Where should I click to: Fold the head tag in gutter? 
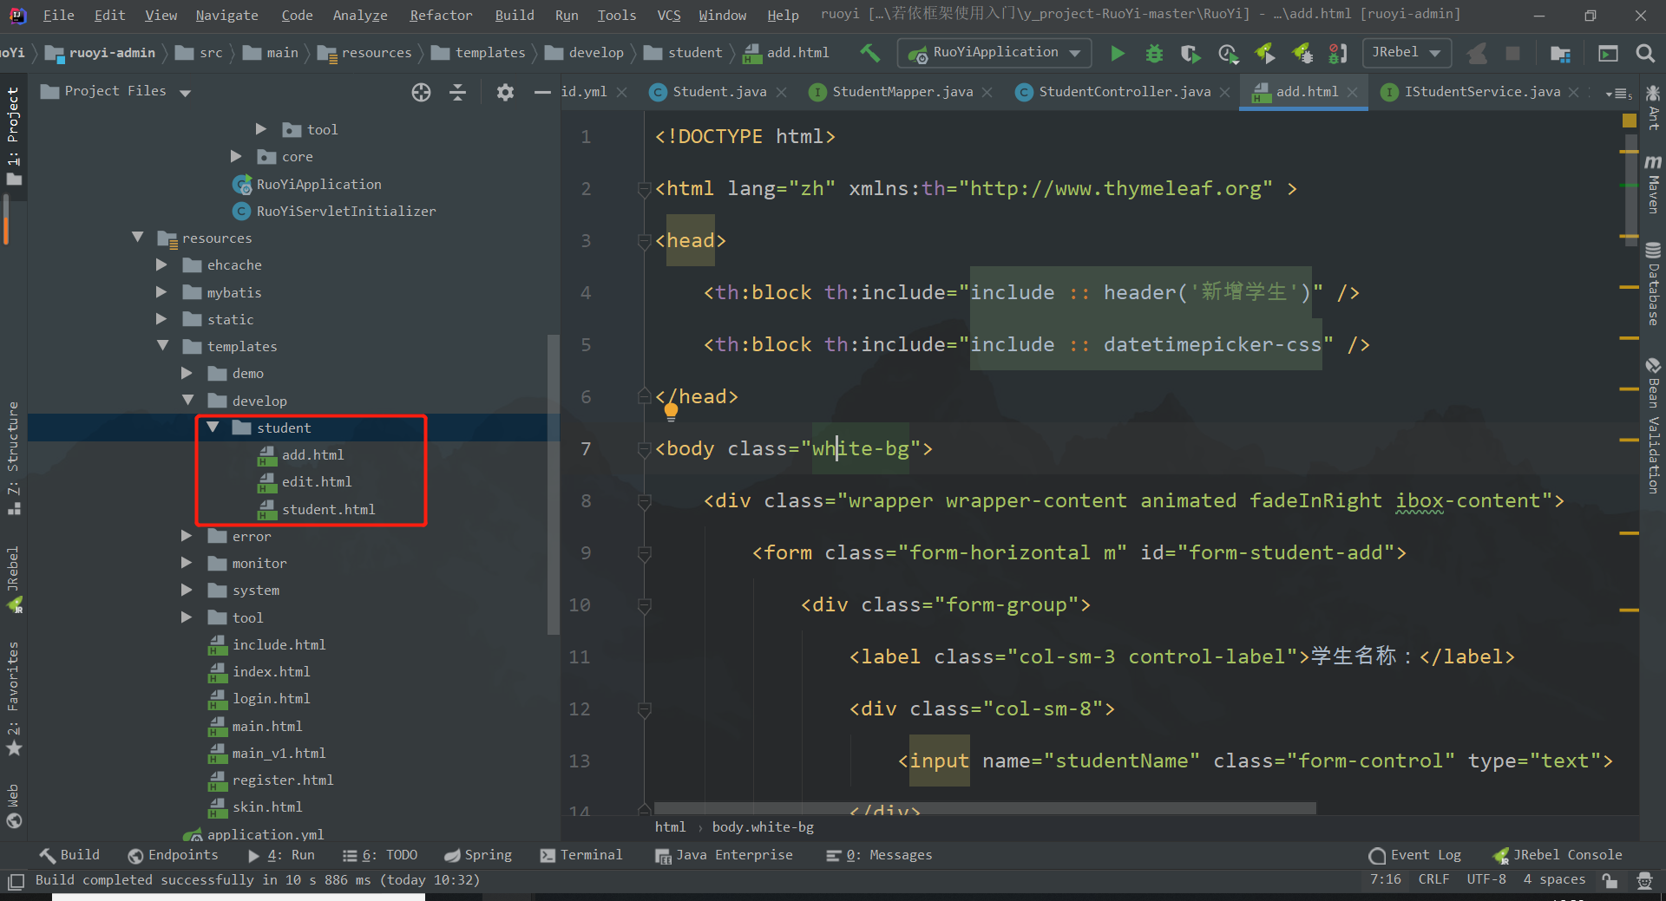[644, 241]
